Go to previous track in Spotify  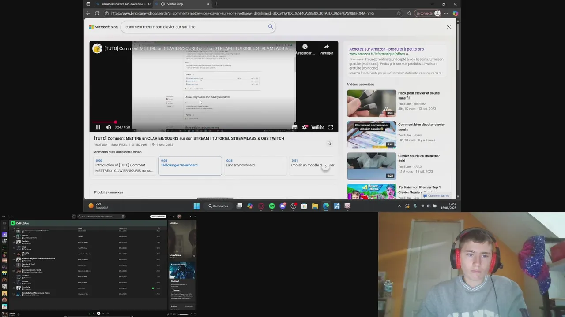(94, 313)
